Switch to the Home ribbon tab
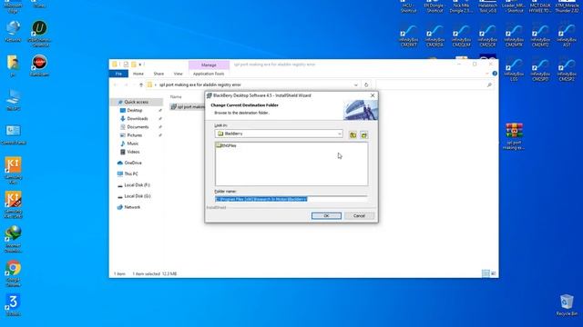The image size is (583, 327). (138, 74)
